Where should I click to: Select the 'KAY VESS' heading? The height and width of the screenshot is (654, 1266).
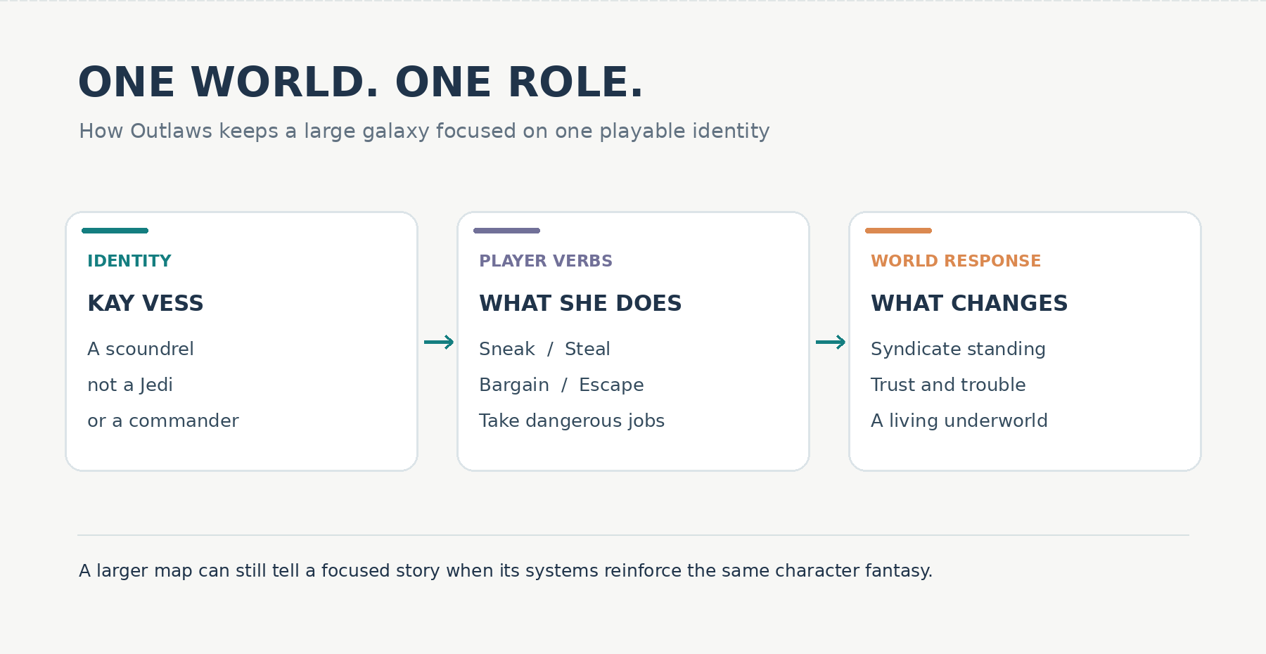[x=146, y=303]
